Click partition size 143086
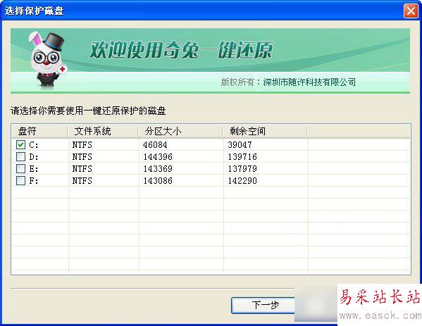Image resolution: width=422 pixels, height=326 pixels. [x=158, y=181]
